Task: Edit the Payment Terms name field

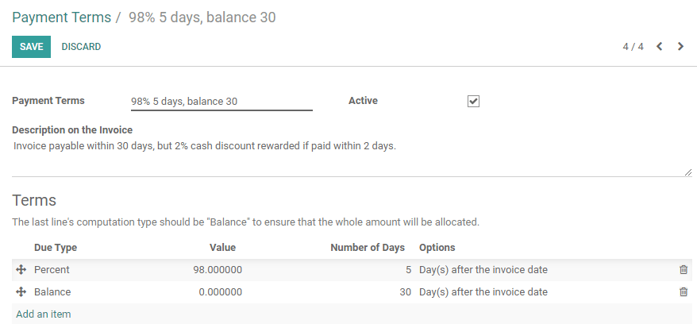Action: (x=221, y=102)
